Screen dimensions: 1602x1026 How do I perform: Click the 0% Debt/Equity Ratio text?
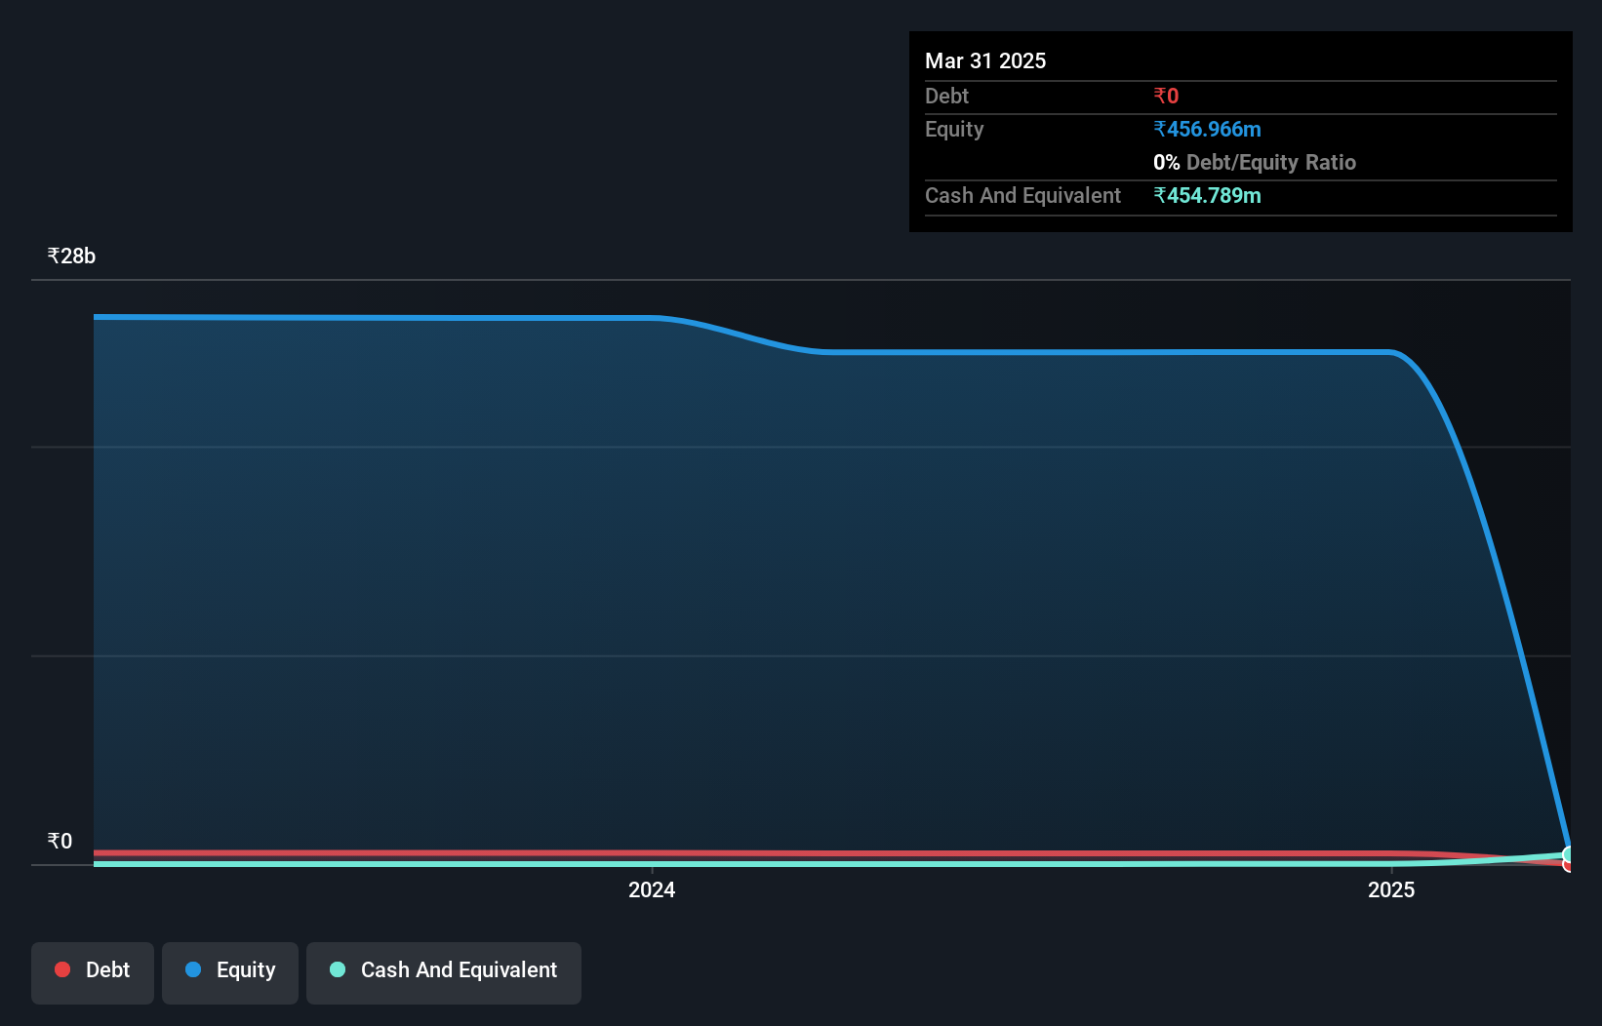click(x=1255, y=162)
